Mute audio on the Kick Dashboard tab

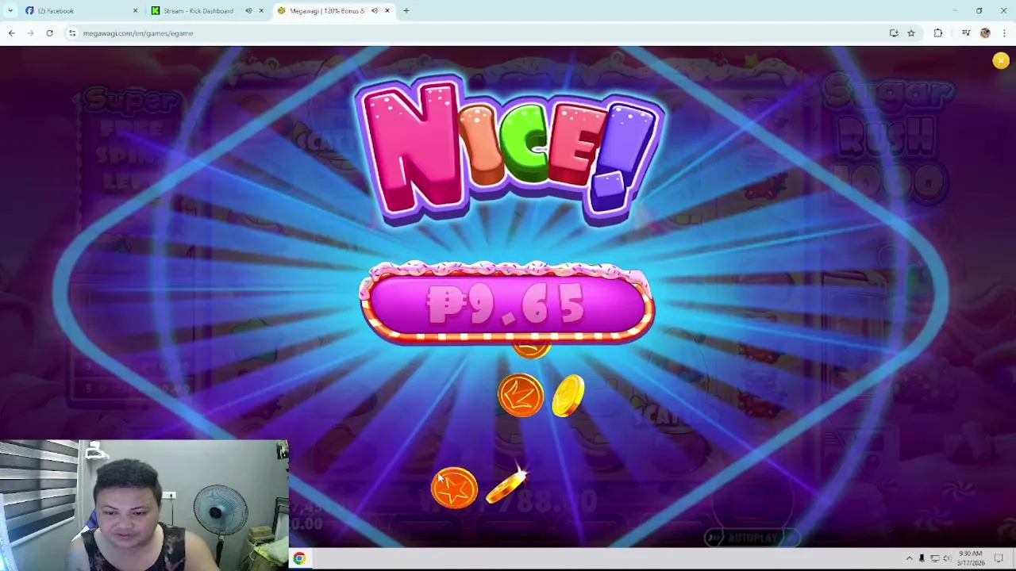point(248,11)
